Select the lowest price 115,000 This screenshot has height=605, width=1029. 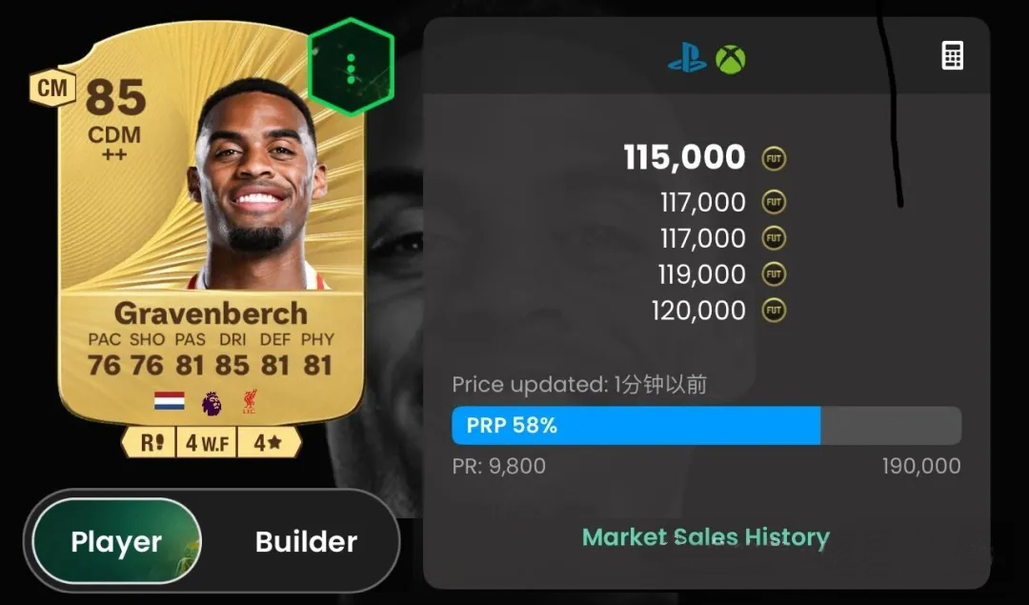684,157
